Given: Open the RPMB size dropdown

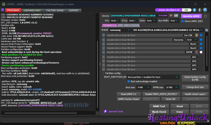Looking at the screenshot, I should pyautogui.click(x=172, y=87).
